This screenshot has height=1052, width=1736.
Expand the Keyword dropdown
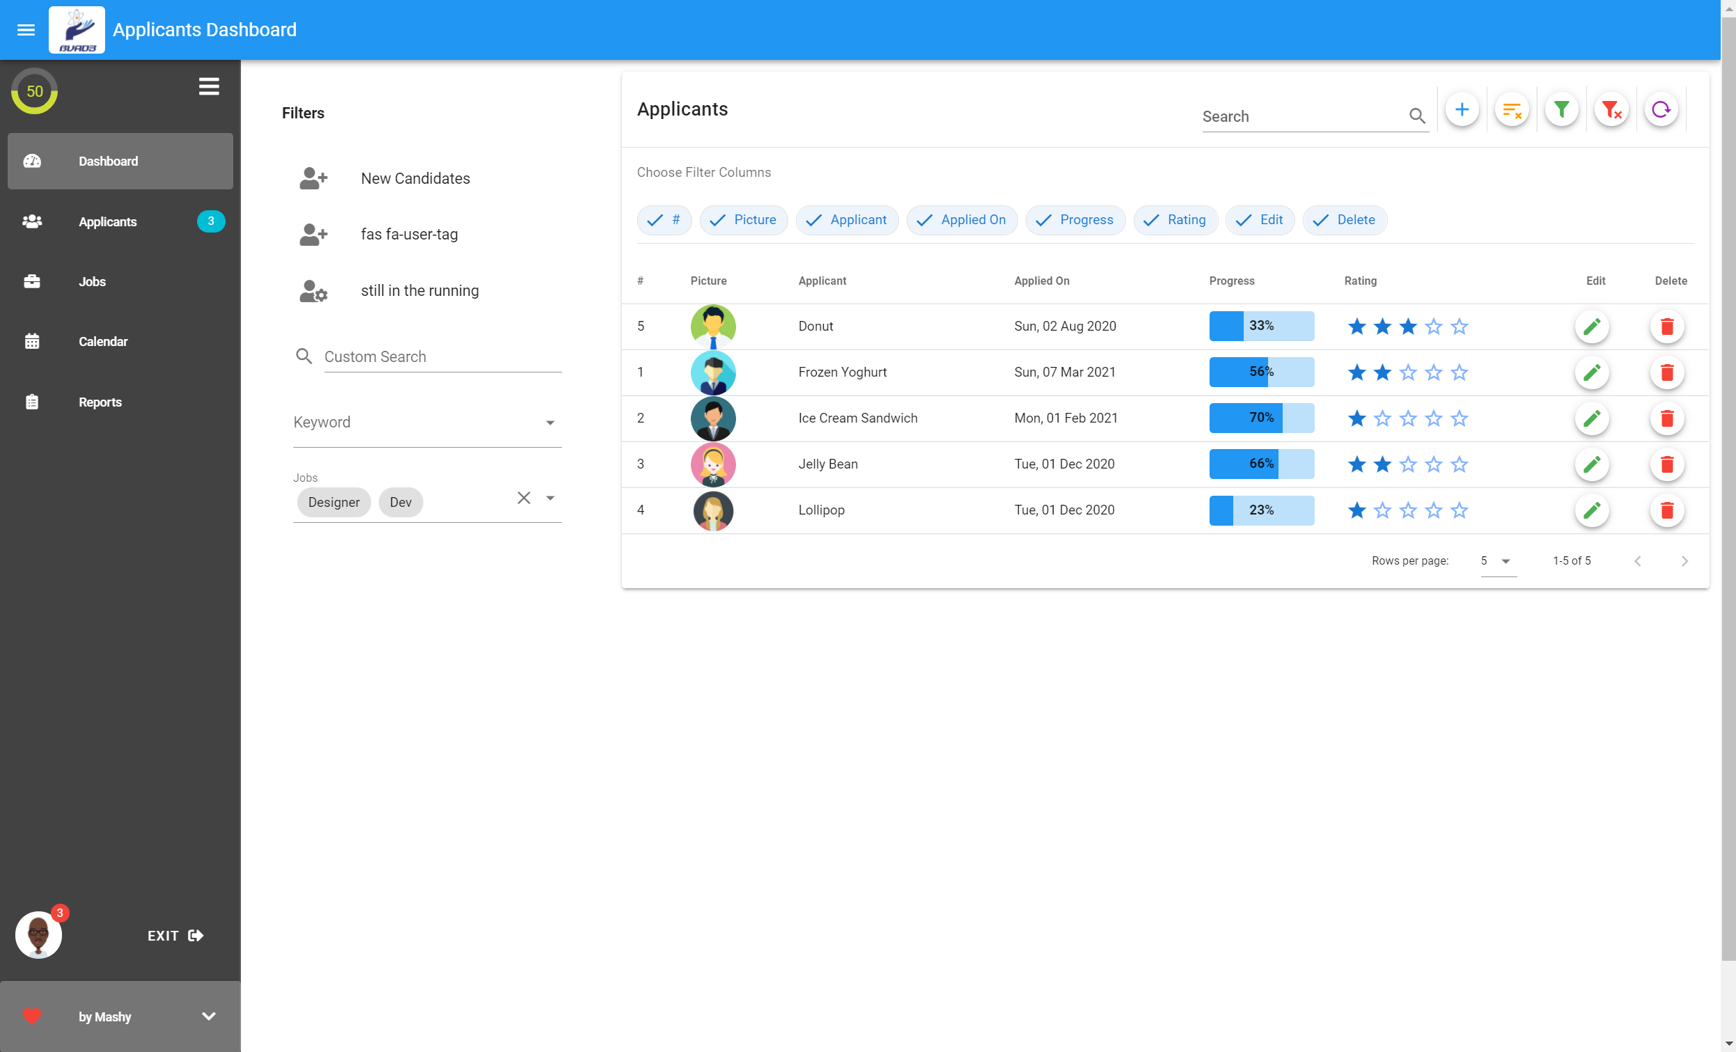pyautogui.click(x=551, y=421)
